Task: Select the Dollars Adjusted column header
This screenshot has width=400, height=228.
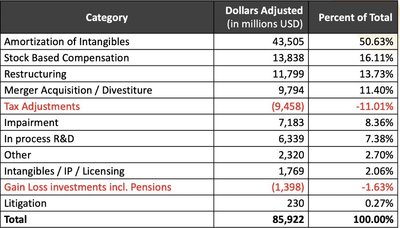Action: pyautogui.click(x=264, y=17)
